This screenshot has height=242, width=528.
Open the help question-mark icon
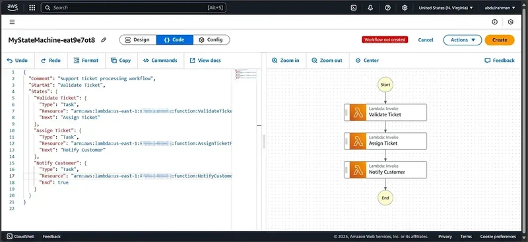pyautogui.click(x=387, y=8)
